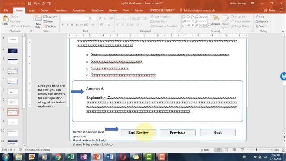The width and height of the screenshot is (286, 161).
Task: Open Word from taskbar
Action: [x=109, y=157]
